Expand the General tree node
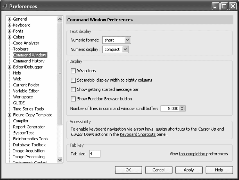Image resolution: width=239 pixels, height=180 pixels. (10, 19)
